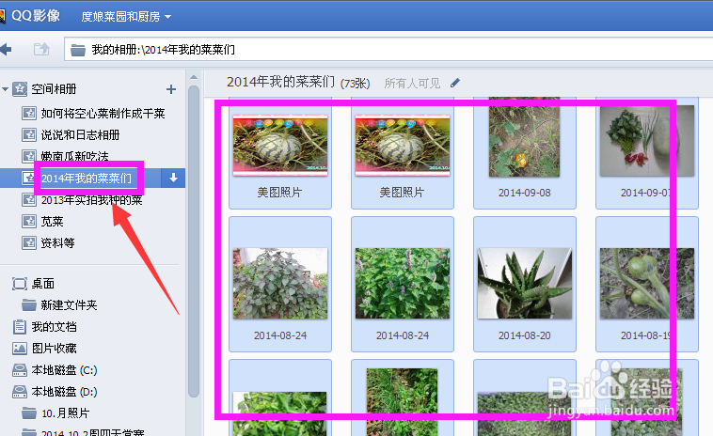The image size is (713, 436).
Task: Select the 如何将空心菜制作成干菜 album
Action: pyautogui.click(x=103, y=113)
